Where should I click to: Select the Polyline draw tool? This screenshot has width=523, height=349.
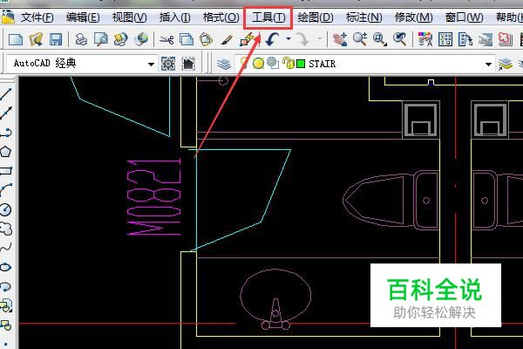click(x=6, y=133)
